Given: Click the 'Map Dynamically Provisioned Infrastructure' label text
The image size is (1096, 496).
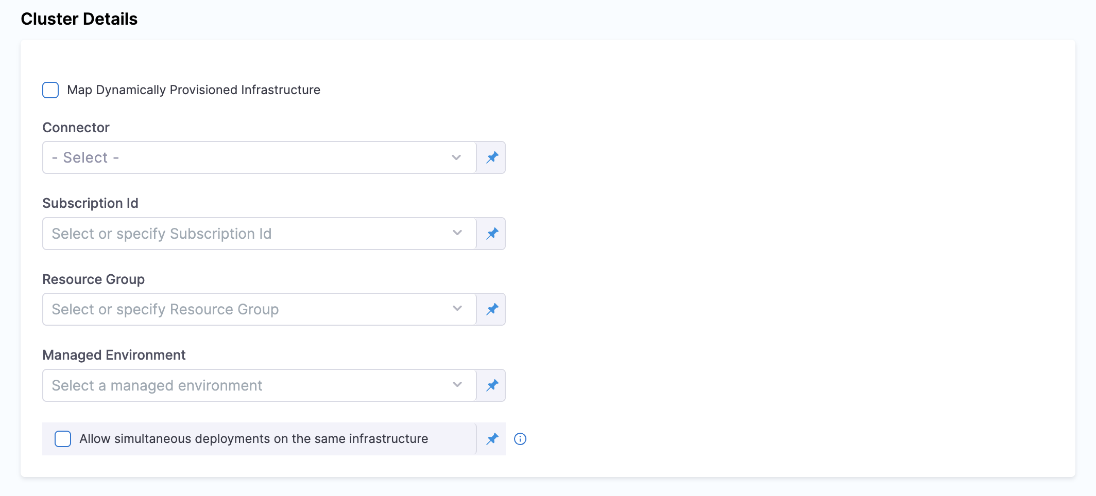Looking at the screenshot, I should click(193, 90).
